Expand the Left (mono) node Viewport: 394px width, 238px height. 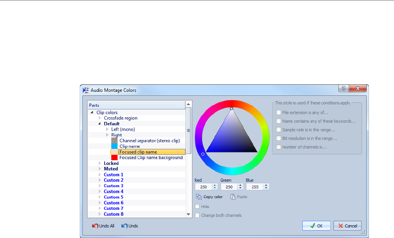coord(107,129)
